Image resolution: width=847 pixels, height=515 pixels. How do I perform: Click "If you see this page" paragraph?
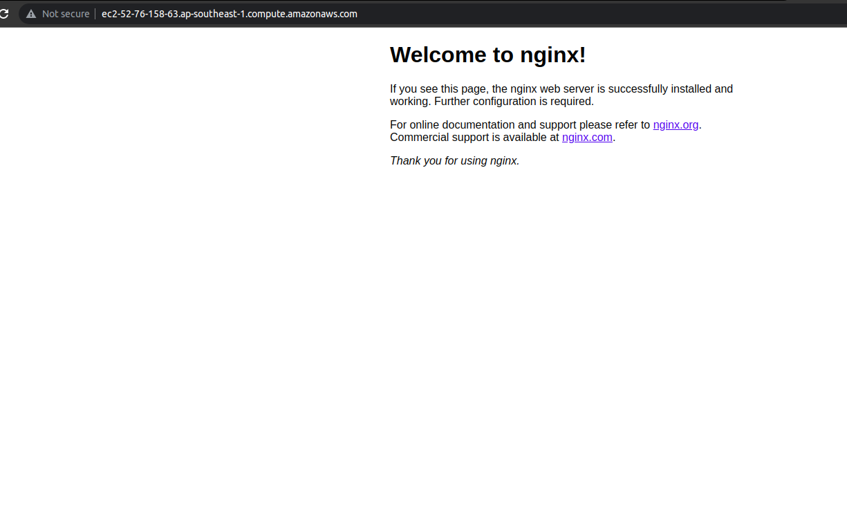561,95
